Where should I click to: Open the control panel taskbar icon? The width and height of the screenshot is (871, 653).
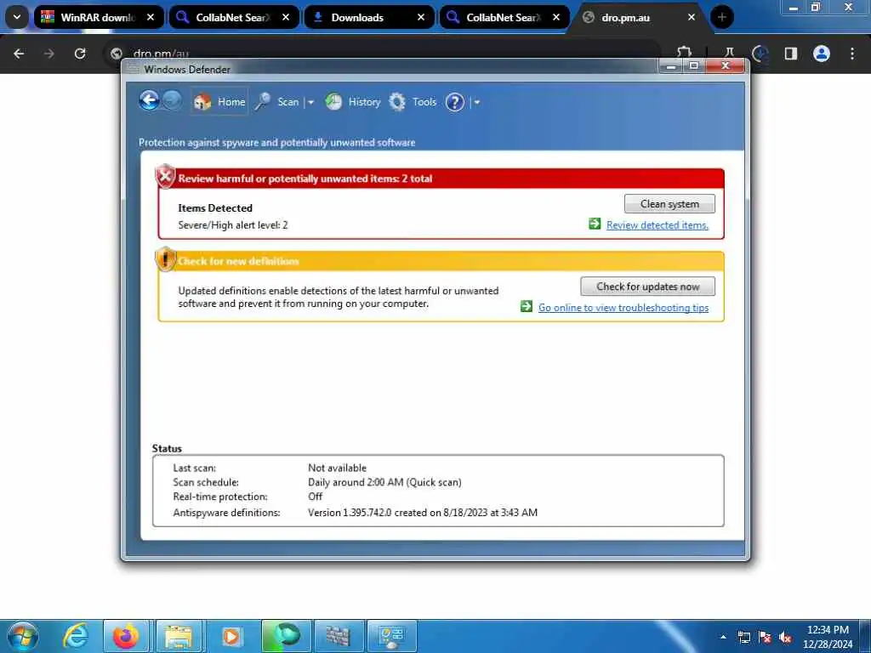tap(391, 636)
